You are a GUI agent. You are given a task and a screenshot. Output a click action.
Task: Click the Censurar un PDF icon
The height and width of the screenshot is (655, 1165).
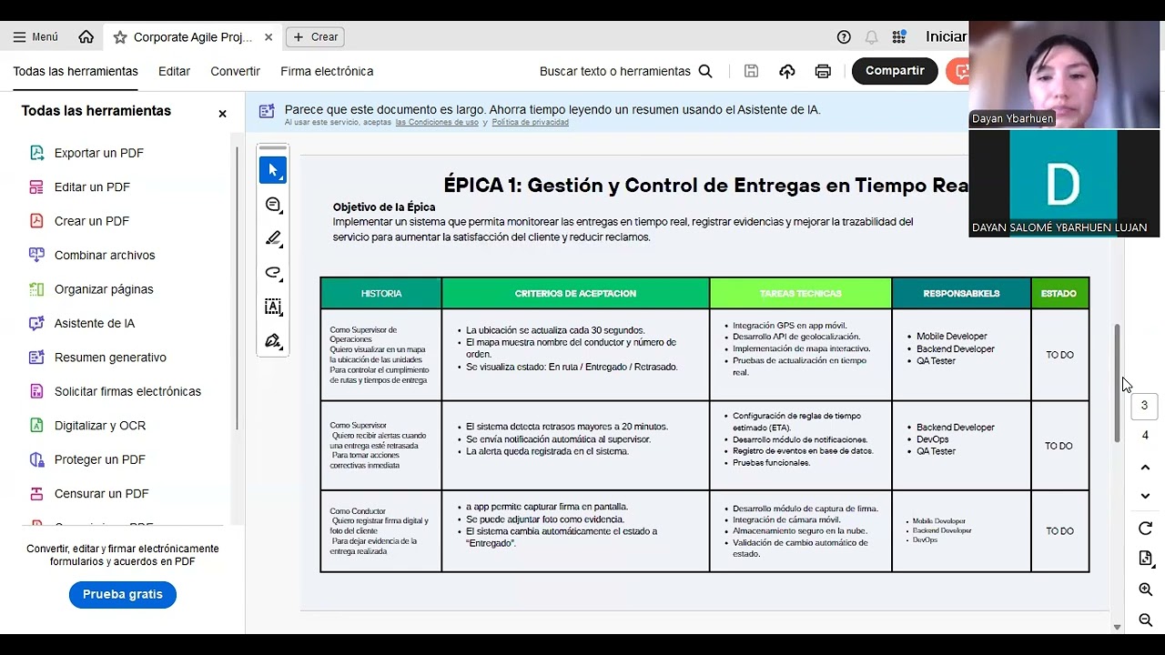(x=36, y=494)
